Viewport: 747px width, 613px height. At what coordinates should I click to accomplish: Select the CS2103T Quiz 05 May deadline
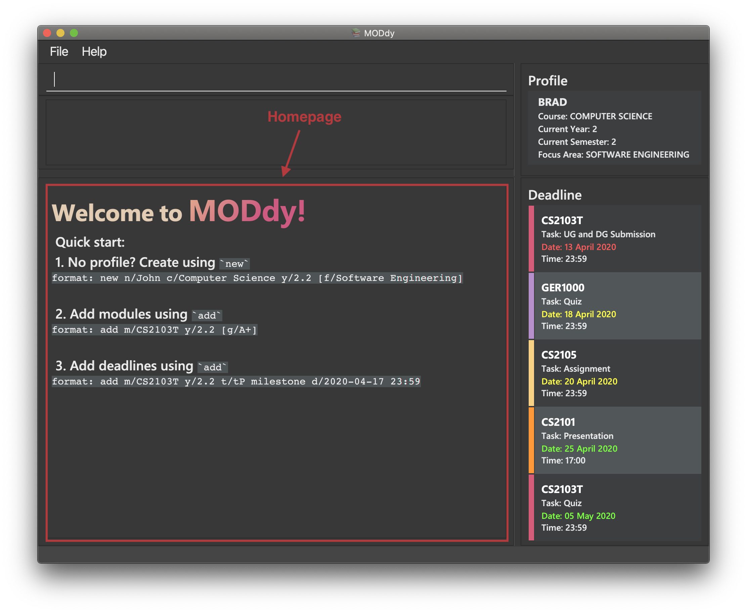point(615,507)
